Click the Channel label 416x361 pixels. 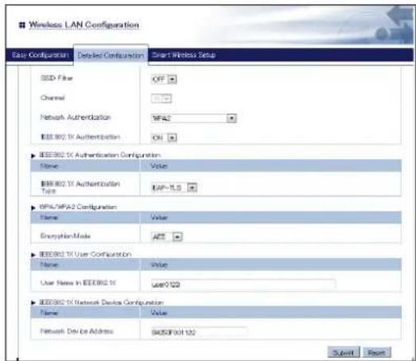(52, 98)
